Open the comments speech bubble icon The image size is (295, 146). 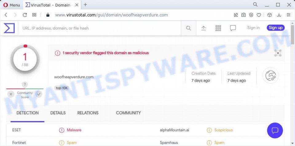233,28
